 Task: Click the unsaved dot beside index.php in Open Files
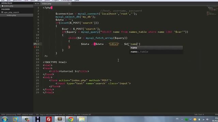[2, 6]
